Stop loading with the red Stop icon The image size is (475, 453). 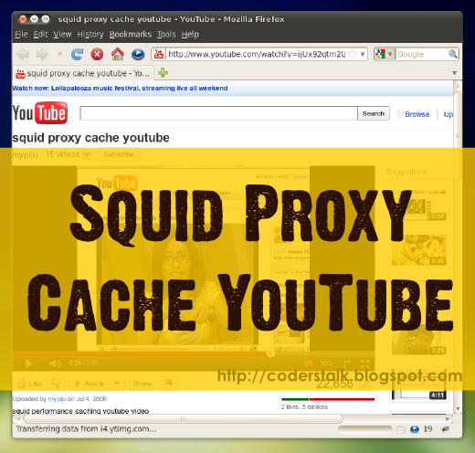[x=97, y=55]
